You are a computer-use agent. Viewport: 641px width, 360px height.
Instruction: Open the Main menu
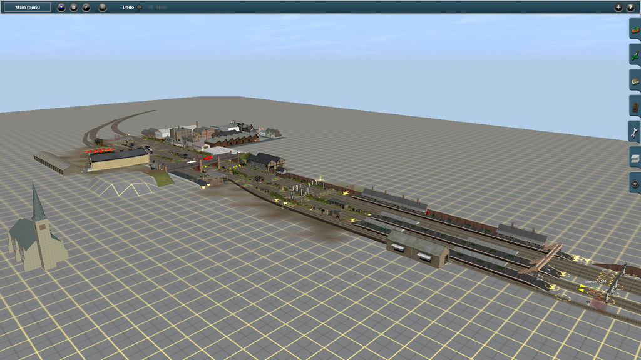(28, 7)
